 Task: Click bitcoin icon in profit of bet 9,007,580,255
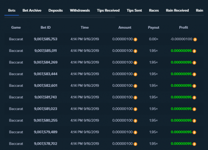(x=194, y=121)
